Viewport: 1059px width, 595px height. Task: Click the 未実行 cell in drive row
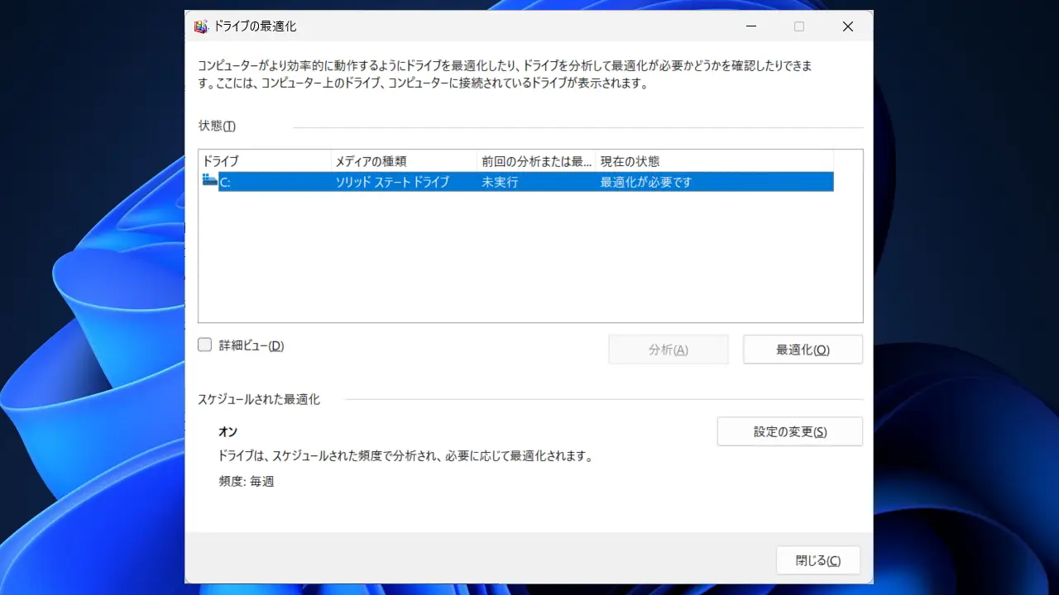[500, 182]
